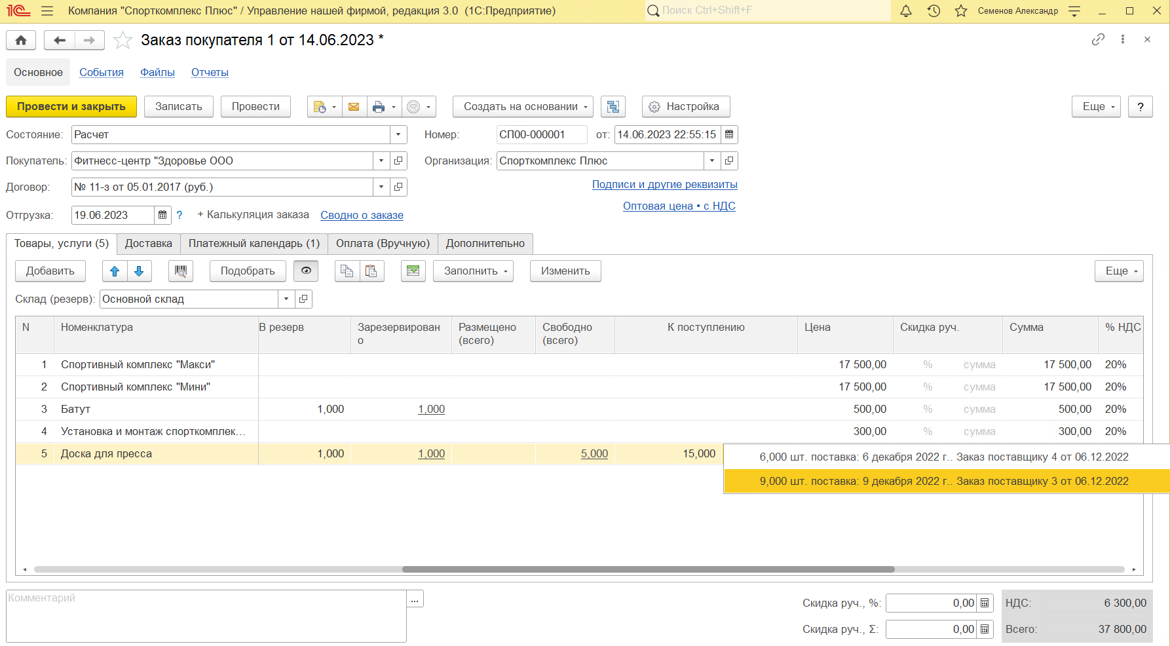Click the Комментарий input field
1170x646 pixels.
coord(206,617)
